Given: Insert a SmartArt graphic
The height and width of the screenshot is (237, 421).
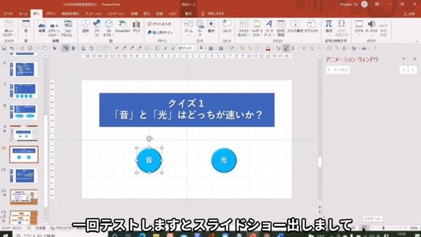Looking at the screenshot, I should (122, 26).
